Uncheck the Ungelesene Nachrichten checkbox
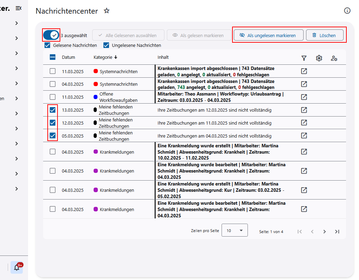This screenshot has width=359, height=280. click(106, 45)
